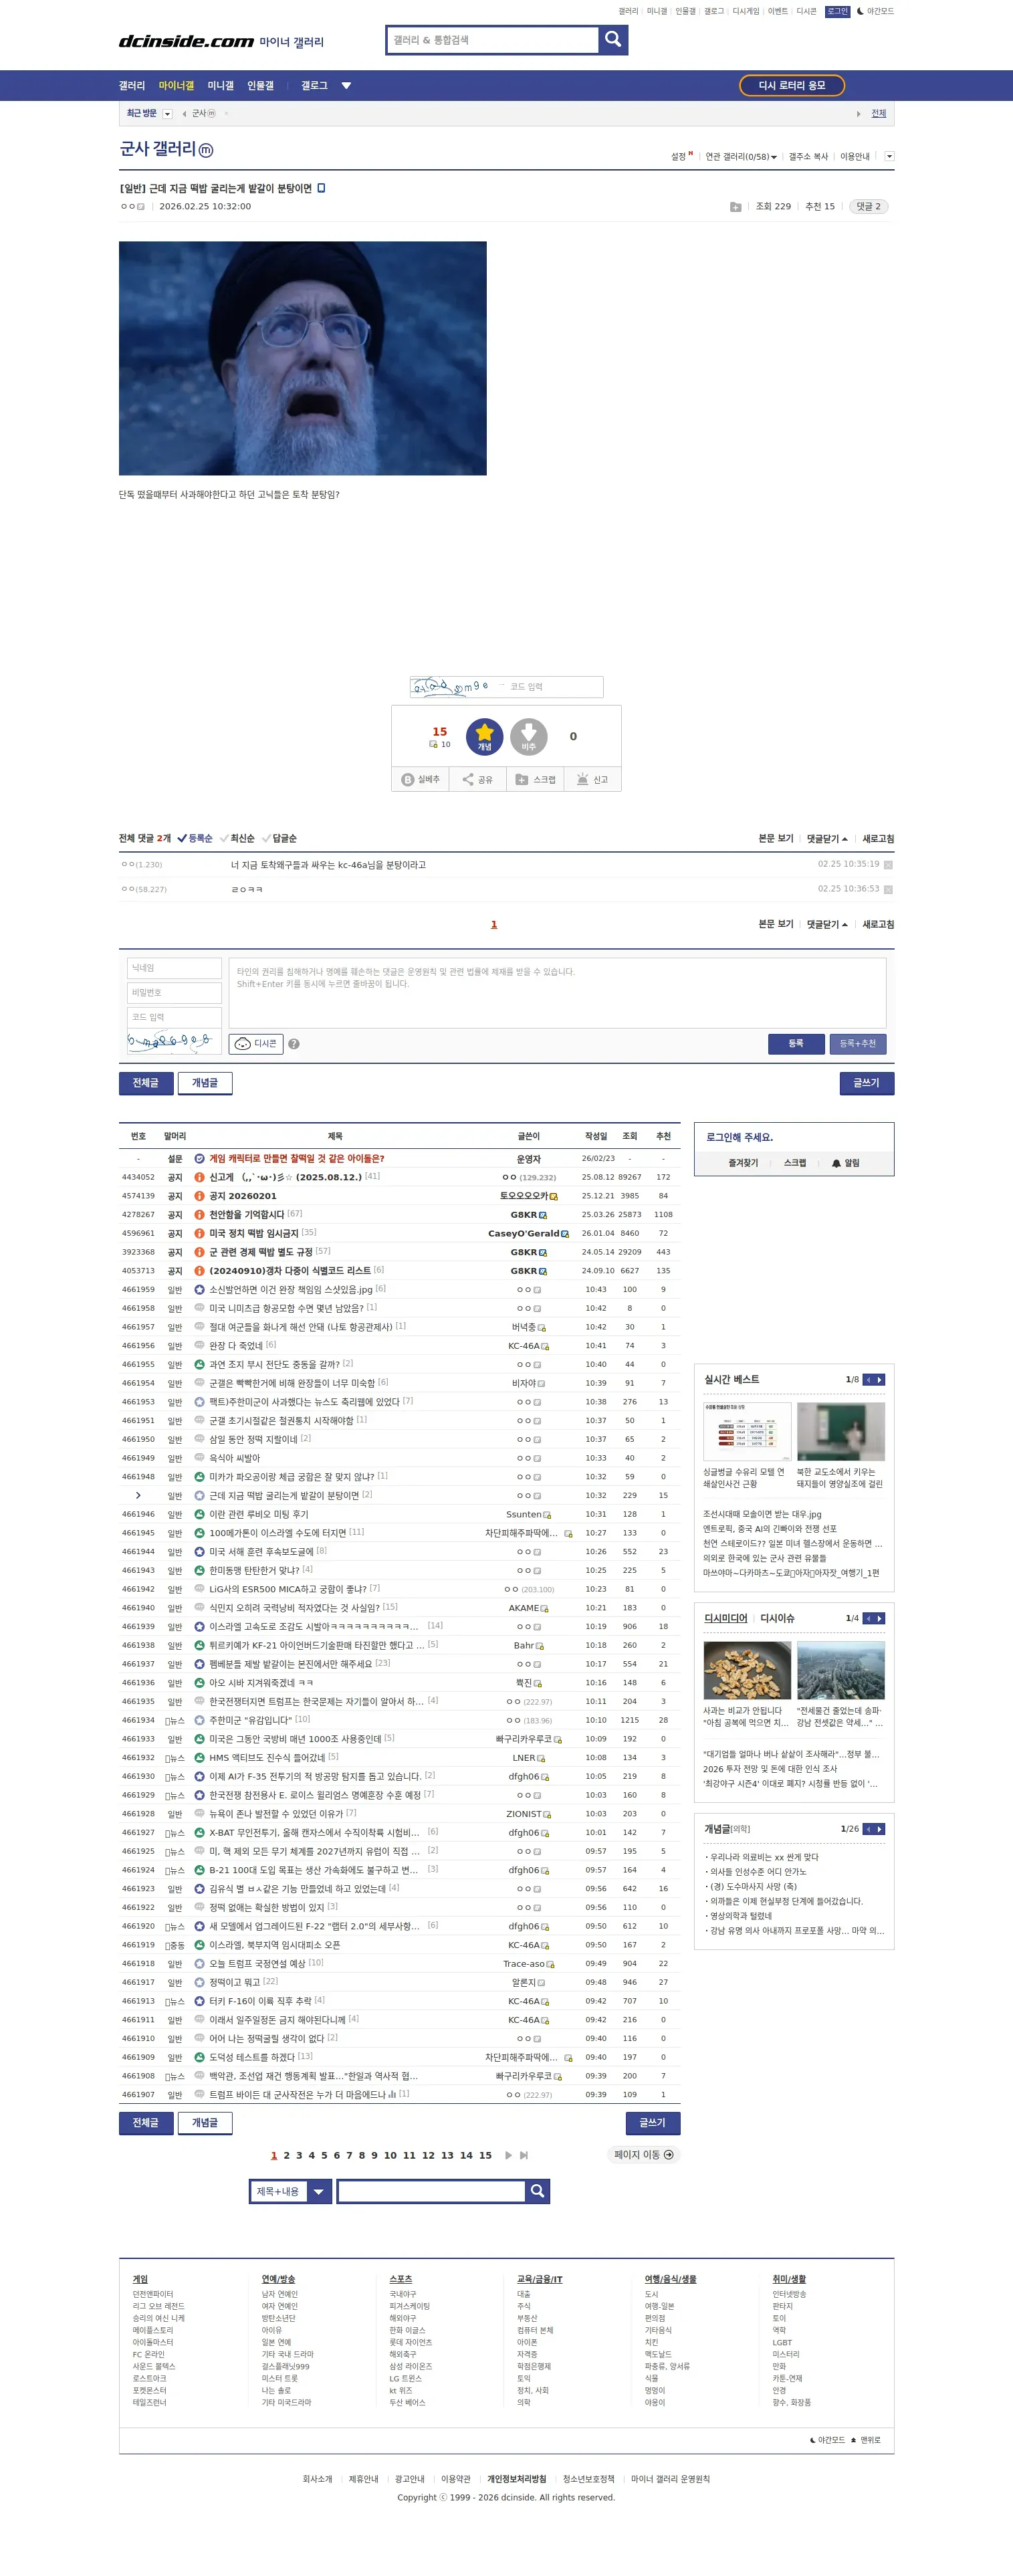Click the 실베추 button under the vote box
This screenshot has height=2576, width=1013.
click(x=420, y=779)
